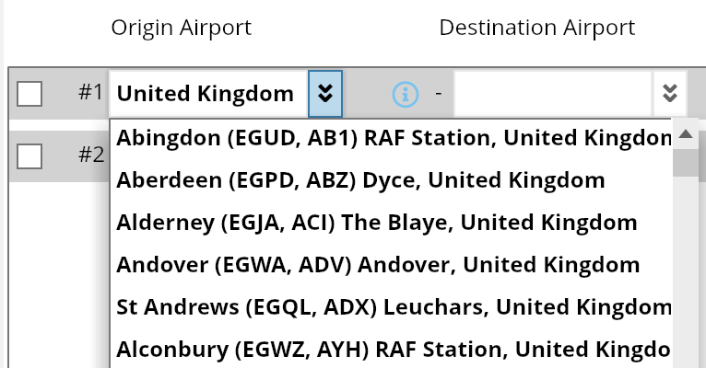This screenshot has height=368, width=706.
Task: Select Andover (EGWA, ADV) airport option
Action: pos(378,266)
